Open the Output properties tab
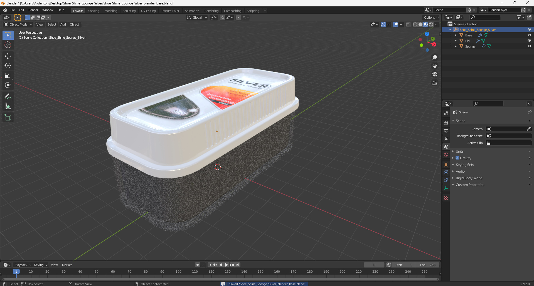 [446, 131]
